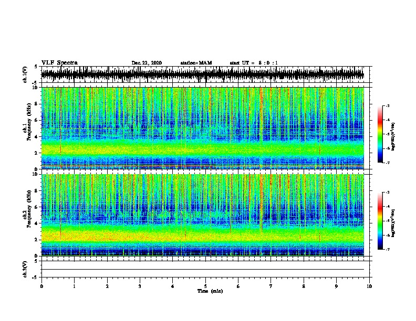Select the date text "Dec. 22, 2020"
Viewport: 416px width, 321px height.
(147, 63)
